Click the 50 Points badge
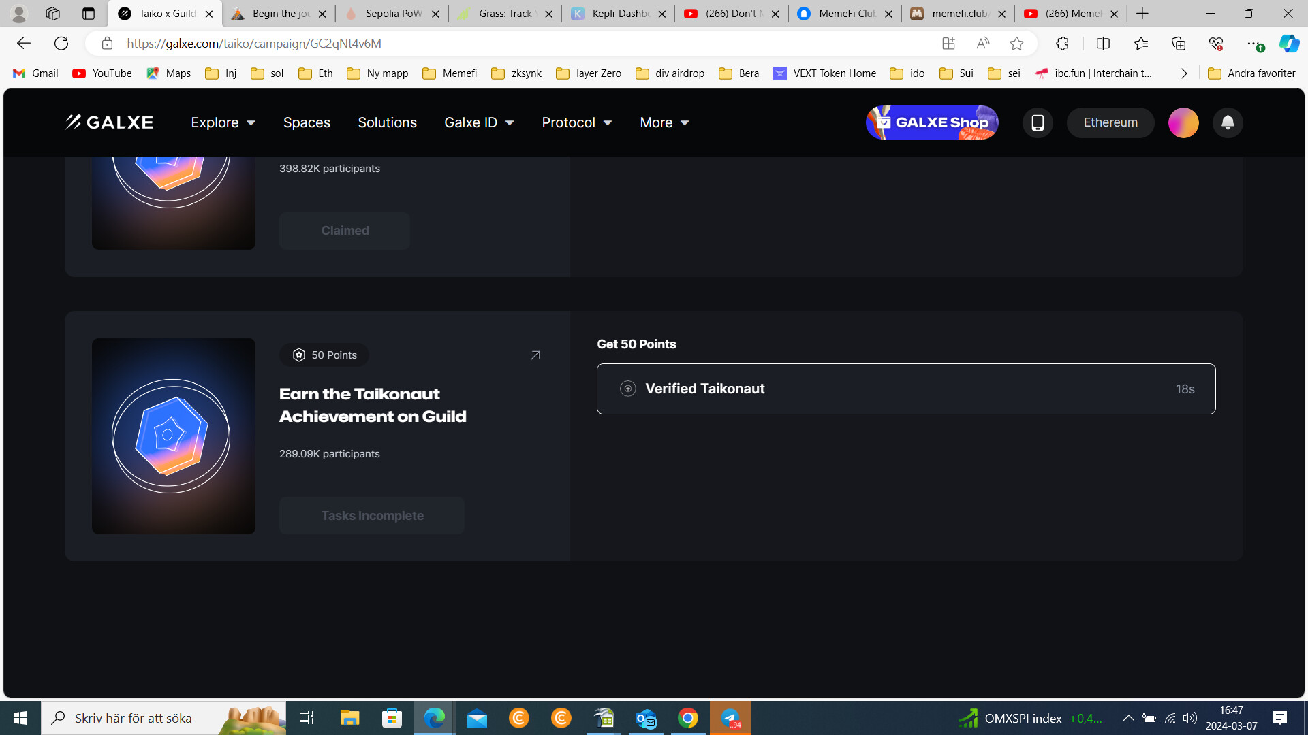1308x735 pixels. tap(324, 355)
